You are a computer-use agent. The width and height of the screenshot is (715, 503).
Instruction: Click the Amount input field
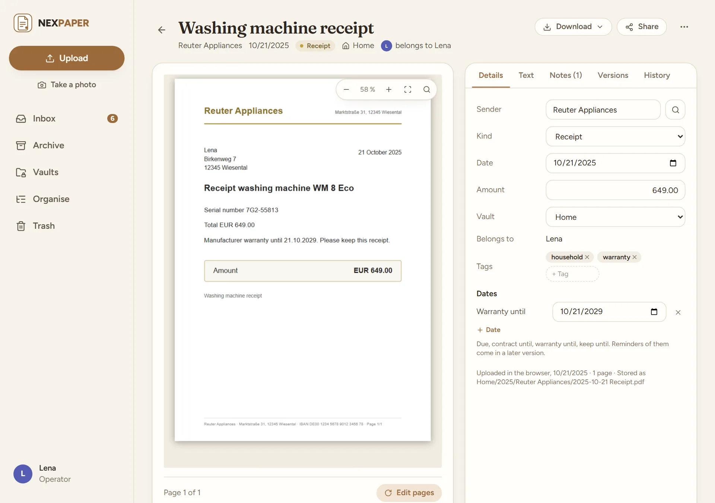[x=615, y=190]
